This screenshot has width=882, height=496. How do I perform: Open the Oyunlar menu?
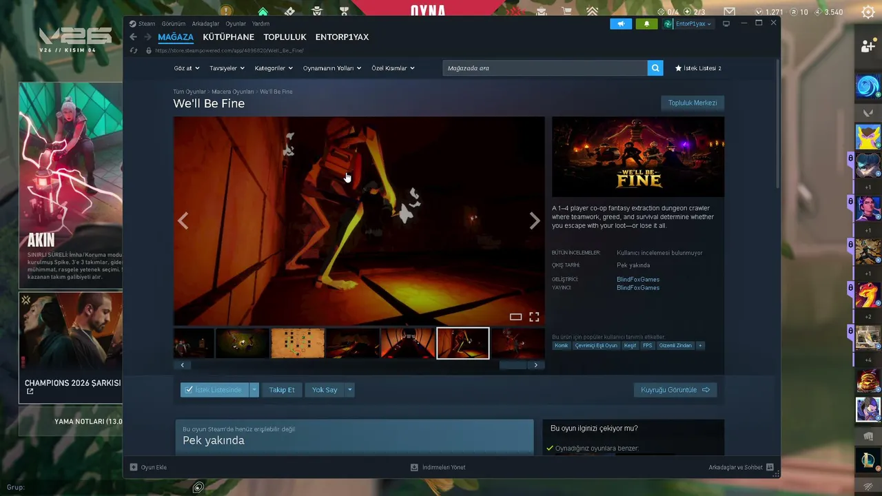point(236,23)
